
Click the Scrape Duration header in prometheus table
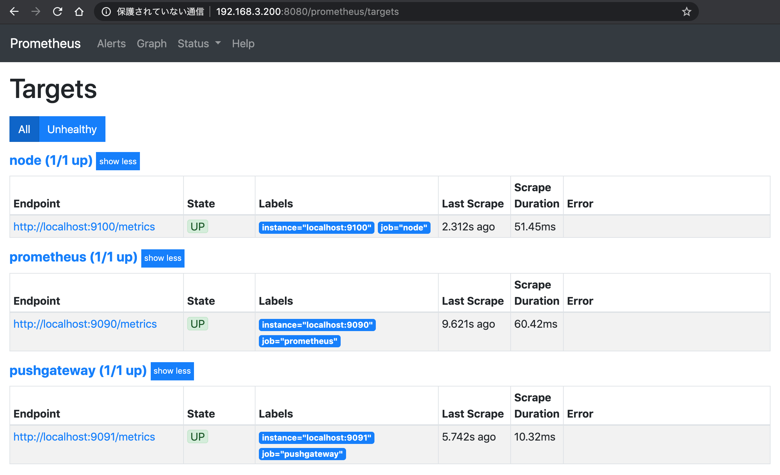(x=537, y=293)
